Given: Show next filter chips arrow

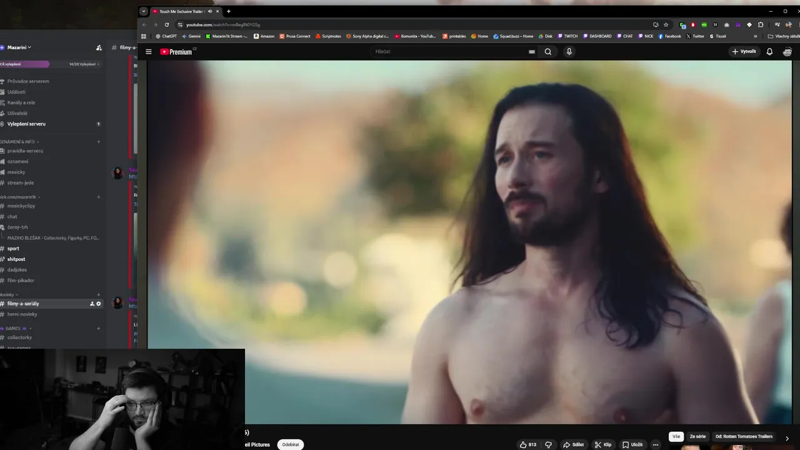Looking at the screenshot, I should click(787, 438).
